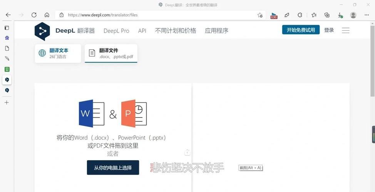
Task: Open the browser home page icon
Action: (47, 15)
